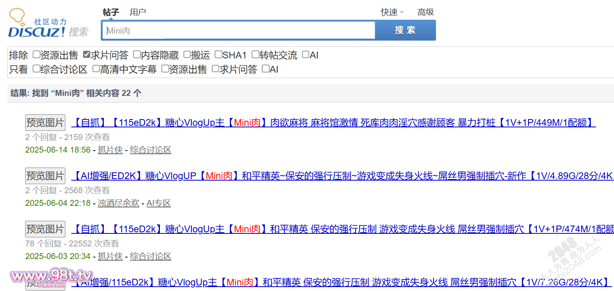Switch to the 帖子 search tab

(x=111, y=12)
